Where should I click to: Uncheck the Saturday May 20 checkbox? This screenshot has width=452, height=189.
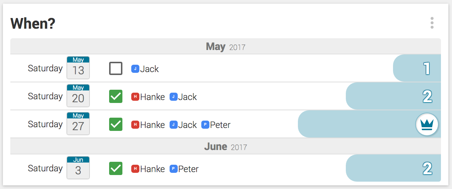tap(116, 96)
